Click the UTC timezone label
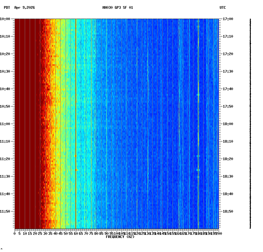 point(223,8)
